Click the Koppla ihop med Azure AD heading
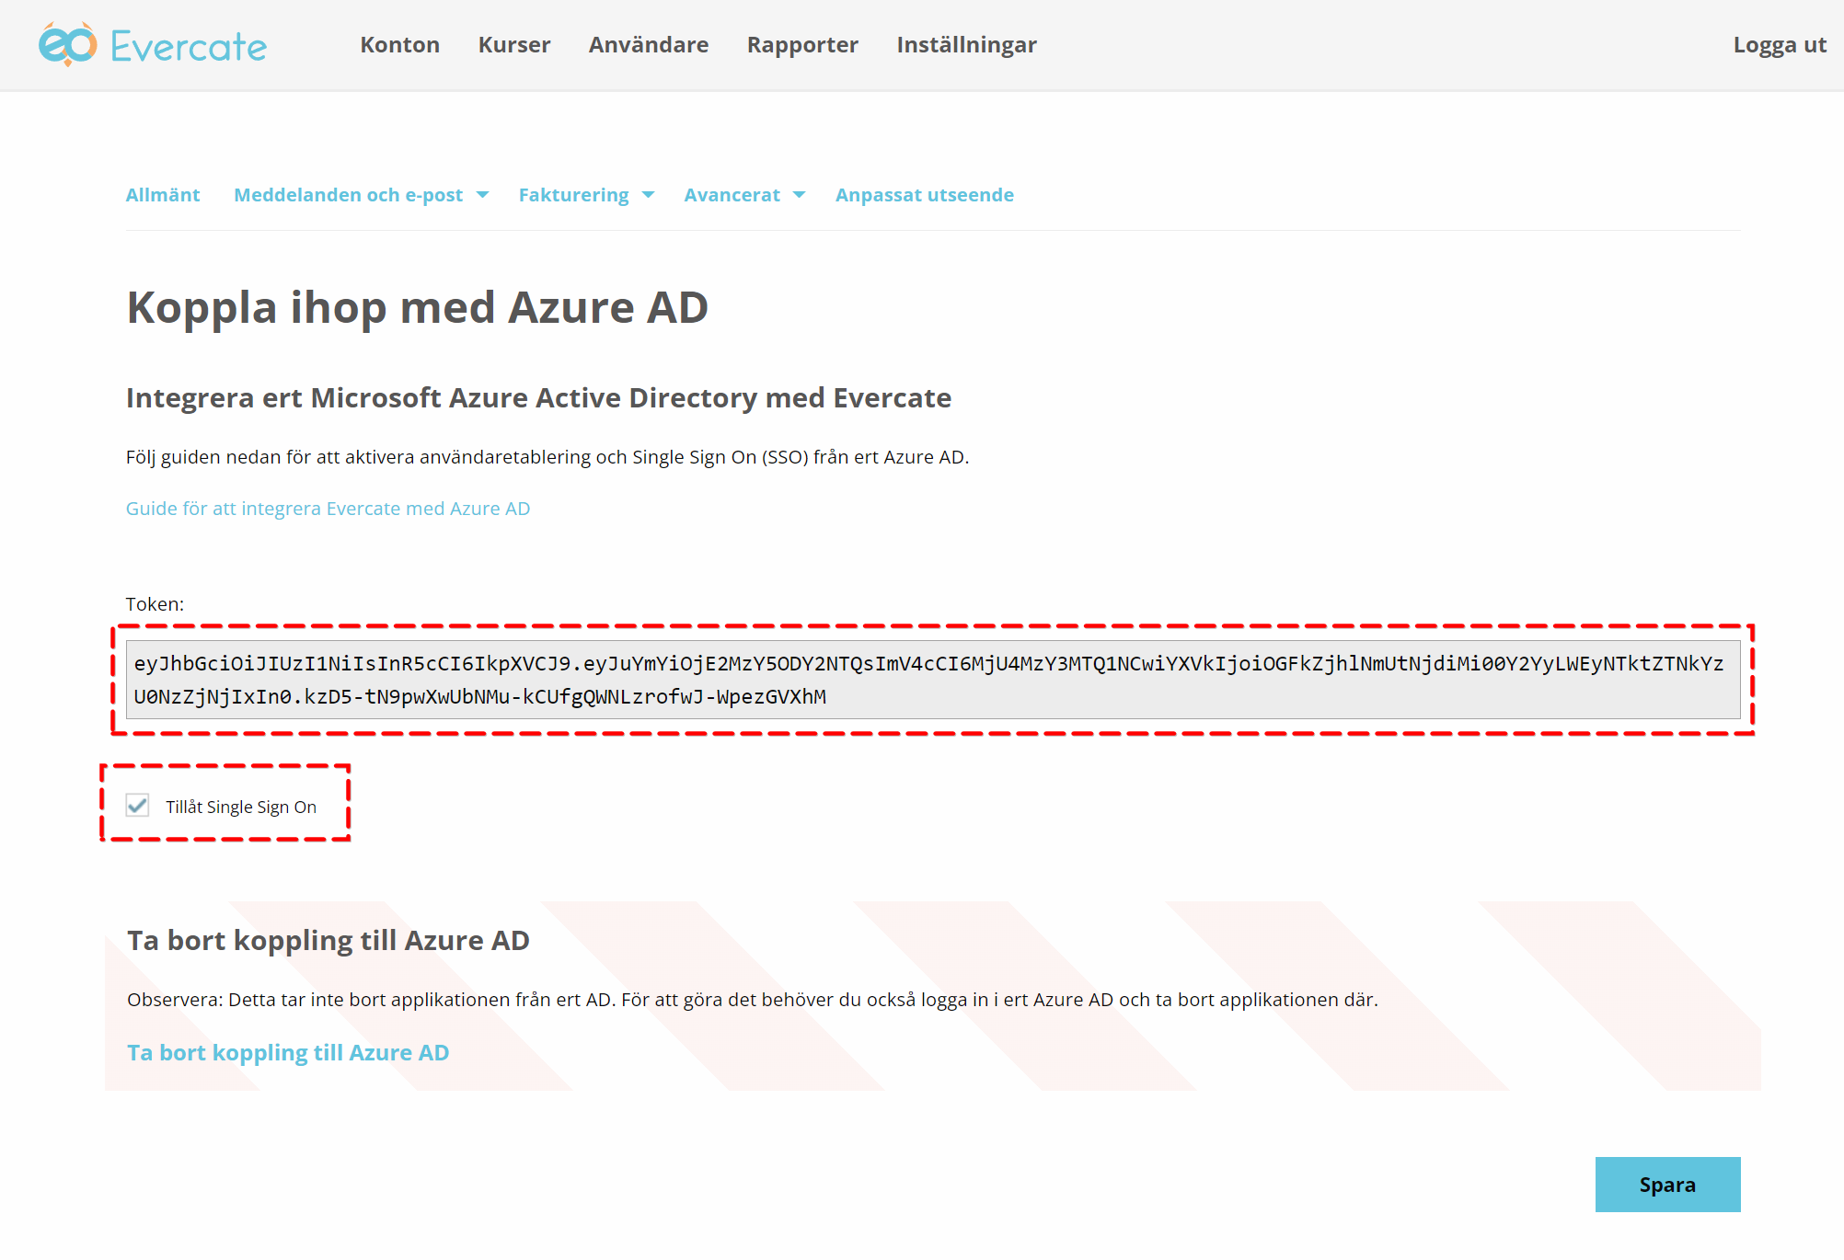Viewport: 1844px width, 1260px height. click(x=417, y=307)
